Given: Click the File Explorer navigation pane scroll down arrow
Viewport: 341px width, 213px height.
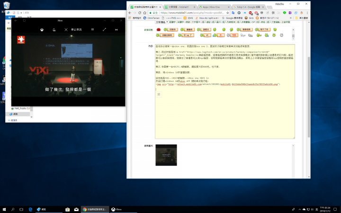Looking at the screenshot, I should click(32, 117).
